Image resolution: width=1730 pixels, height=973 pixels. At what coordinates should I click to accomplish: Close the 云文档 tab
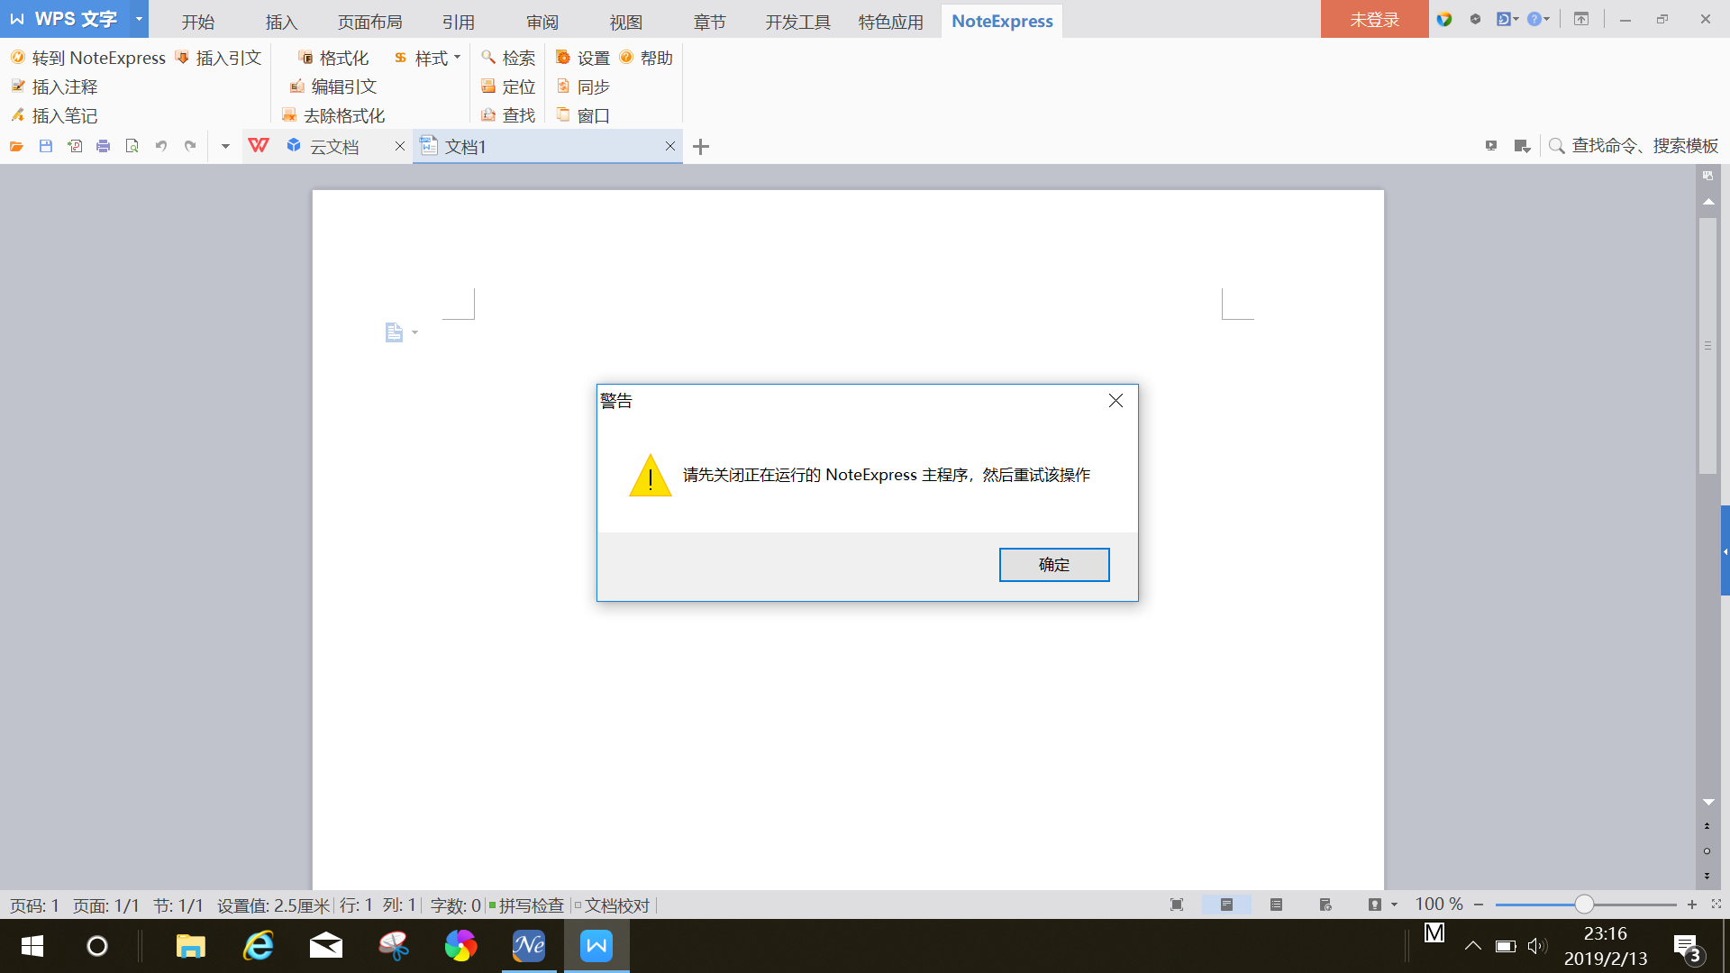coord(400,146)
